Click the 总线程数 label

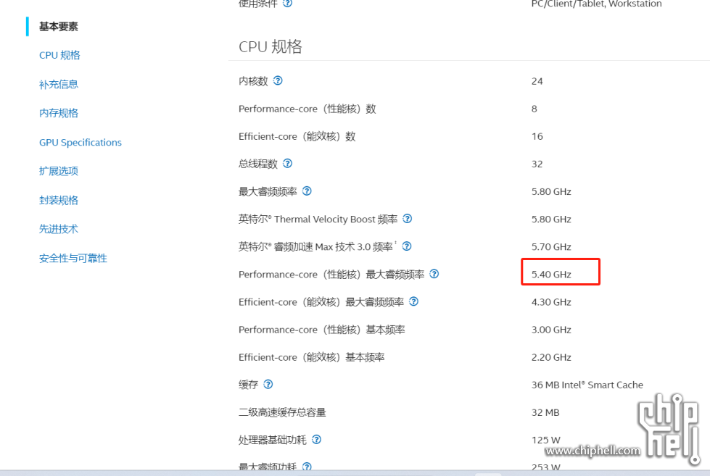[258, 164]
